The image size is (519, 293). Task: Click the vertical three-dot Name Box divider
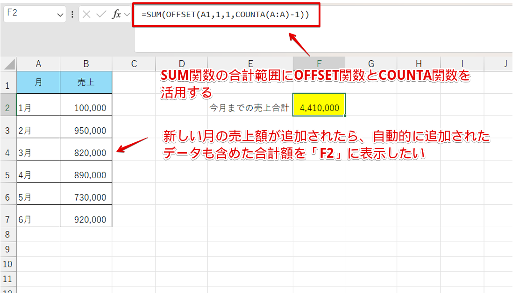[x=72, y=14]
